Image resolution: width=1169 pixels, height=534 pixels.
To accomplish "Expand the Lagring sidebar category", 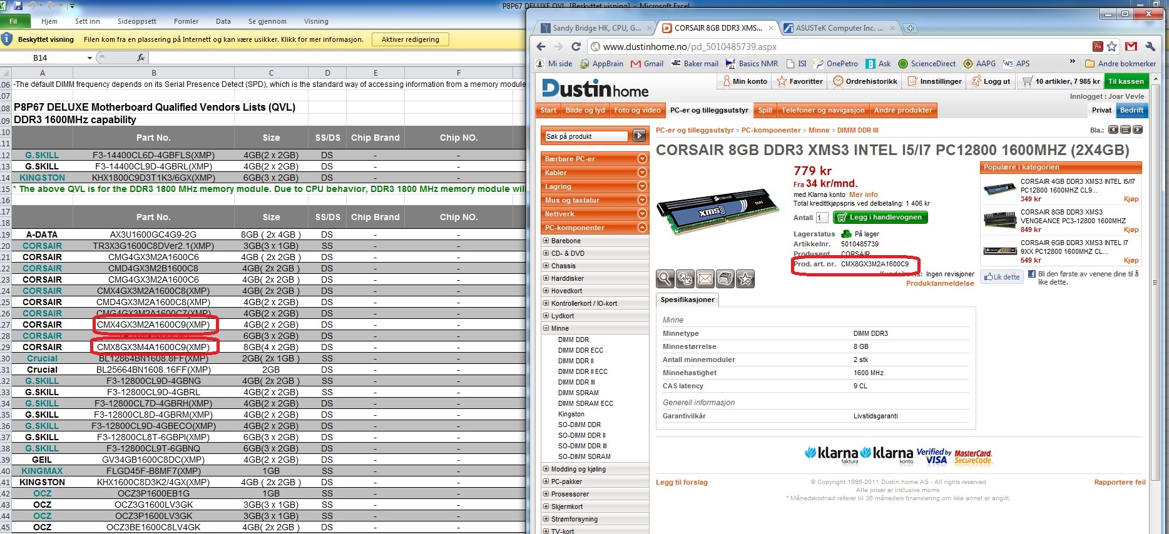I will (x=642, y=186).
